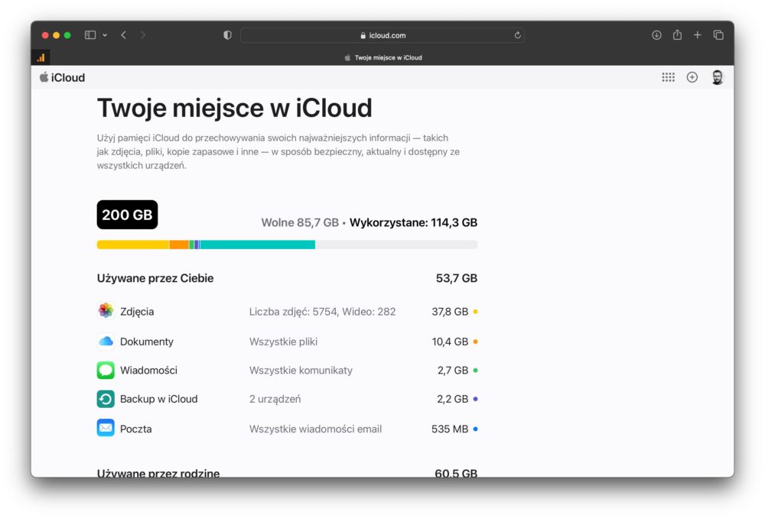Click the 53,7 GB total value
Viewport: 765px width, 518px height.
pyautogui.click(x=457, y=278)
